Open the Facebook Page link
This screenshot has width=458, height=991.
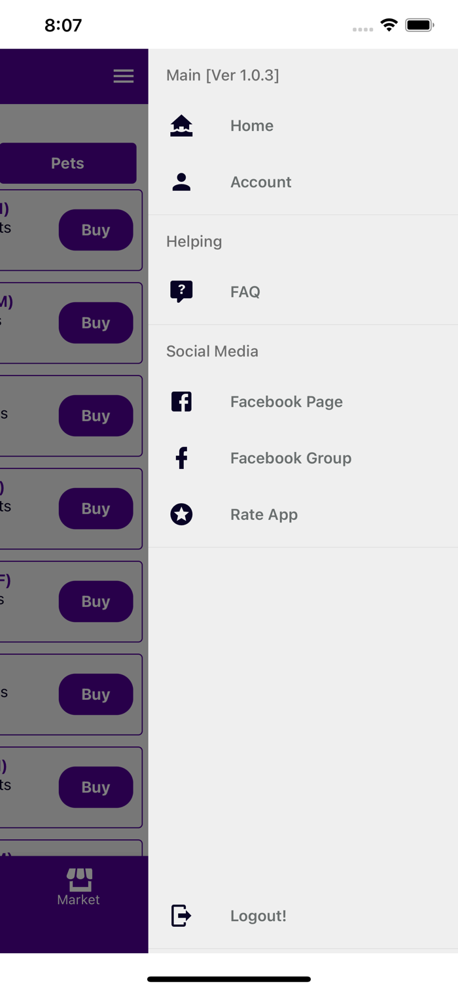(x=286, y=402)
